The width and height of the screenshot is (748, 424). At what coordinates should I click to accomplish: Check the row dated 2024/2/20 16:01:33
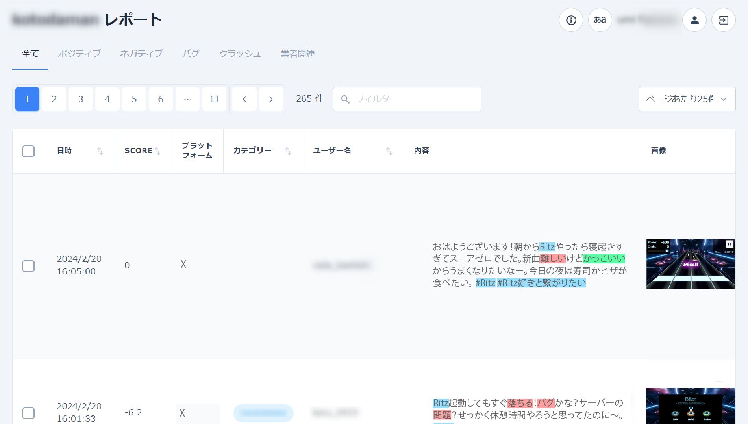tap(28, 413)
